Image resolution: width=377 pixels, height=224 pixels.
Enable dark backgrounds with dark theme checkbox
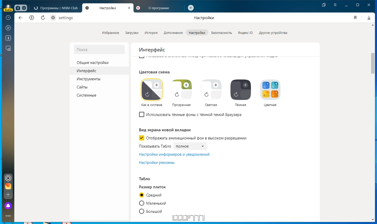(142, 115)
